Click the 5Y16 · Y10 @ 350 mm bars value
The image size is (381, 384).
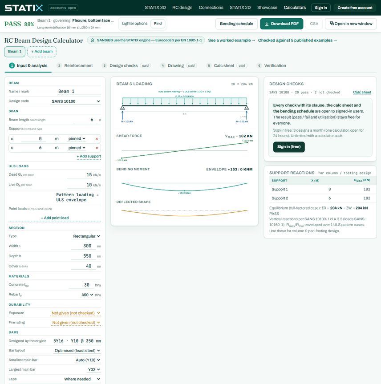pos(77,341)
